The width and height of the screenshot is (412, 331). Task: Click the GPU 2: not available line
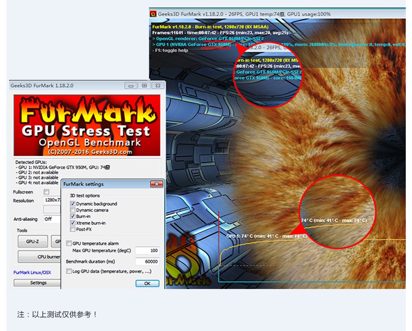tap(37, 173)
